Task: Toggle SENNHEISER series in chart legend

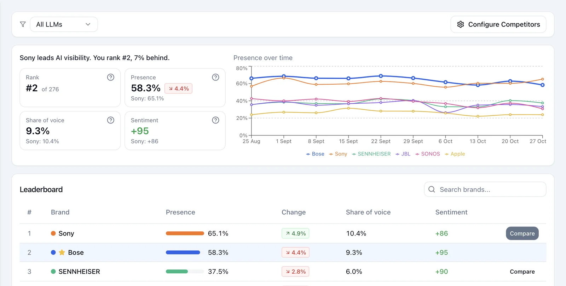Action: [371, 154]
